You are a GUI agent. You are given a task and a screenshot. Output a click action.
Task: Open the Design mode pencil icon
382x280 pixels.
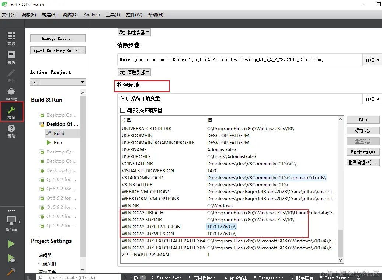[11, 76]
